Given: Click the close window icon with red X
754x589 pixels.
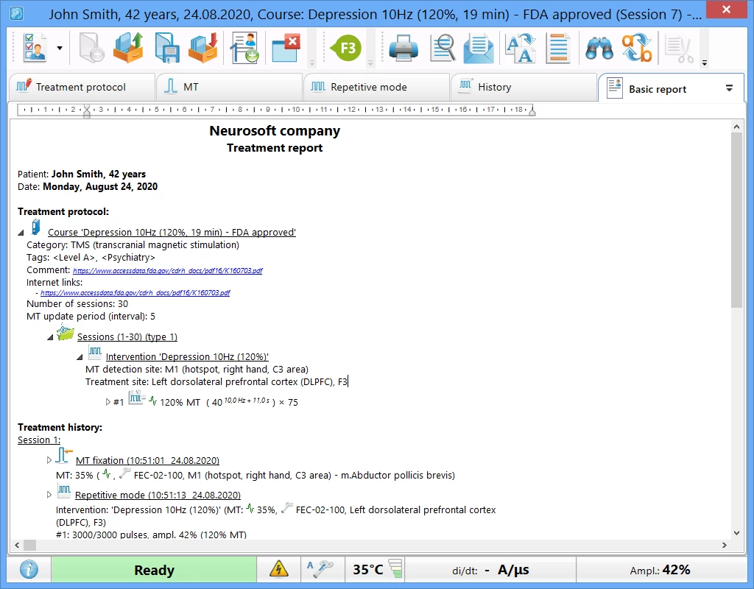Looking at the screenshot, I should pos(286,49).
